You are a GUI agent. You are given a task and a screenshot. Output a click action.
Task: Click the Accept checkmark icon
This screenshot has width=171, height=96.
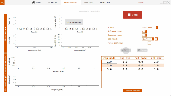pyautogui.click(x=122, y=50)
